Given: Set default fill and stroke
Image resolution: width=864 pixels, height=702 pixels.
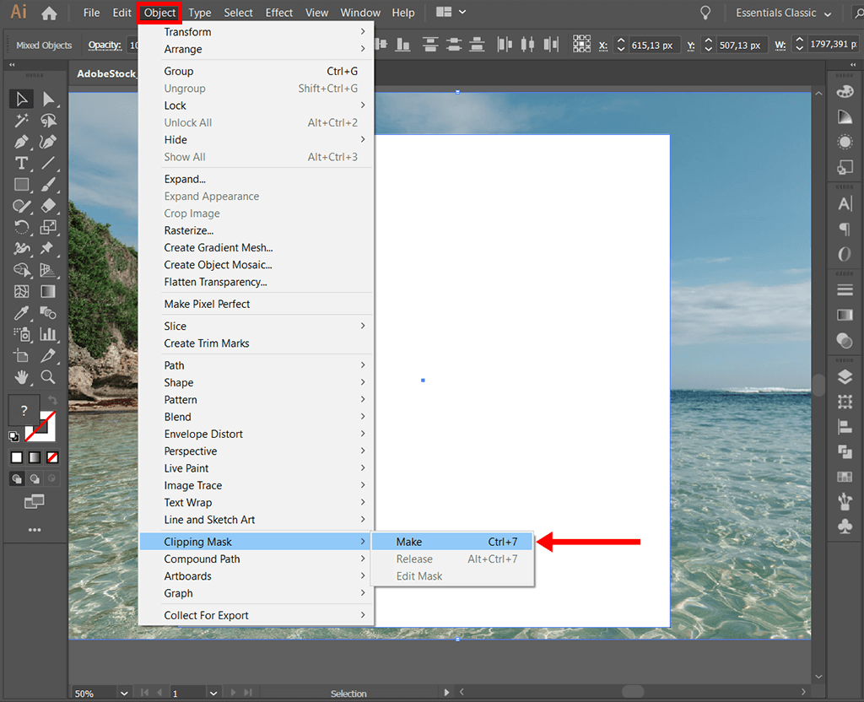Looking at the screenshot, I should tap(14, 436).
